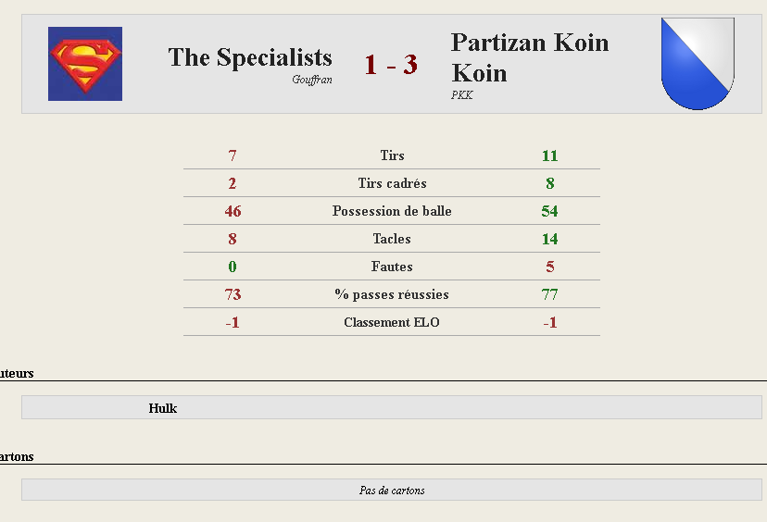767x522 pixels.
Task: Open The Specialists team name
Action: tap(250, 57)
